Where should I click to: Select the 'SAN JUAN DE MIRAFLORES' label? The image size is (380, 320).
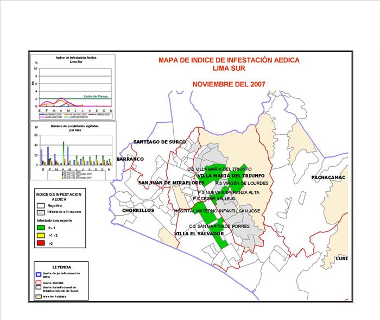[x=171, y=183]
